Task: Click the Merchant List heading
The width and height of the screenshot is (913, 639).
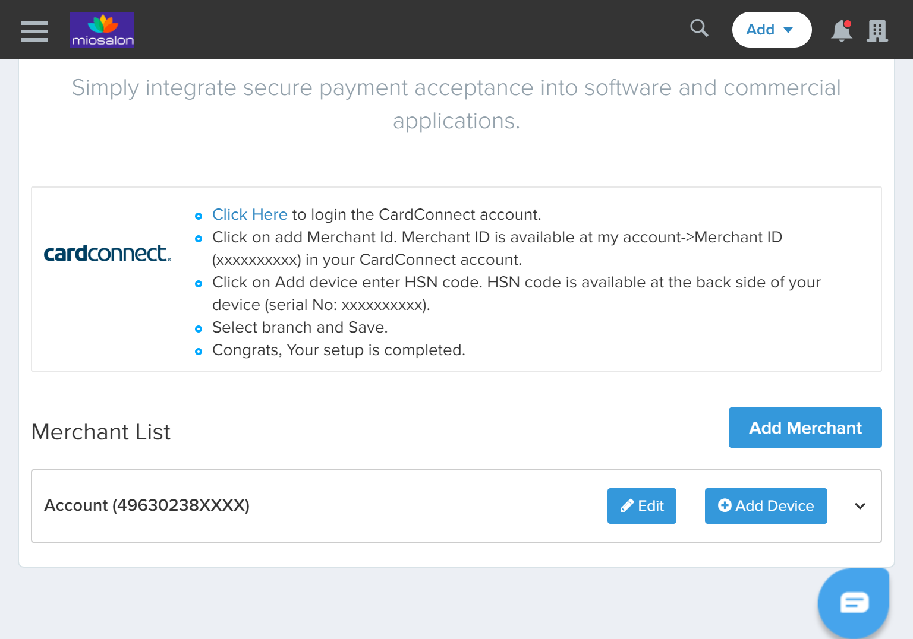Action: click(101, 432)
